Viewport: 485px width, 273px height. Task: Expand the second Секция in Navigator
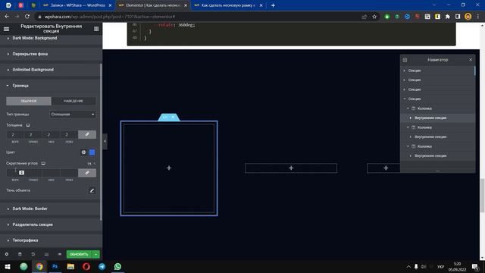coord(404,80)
